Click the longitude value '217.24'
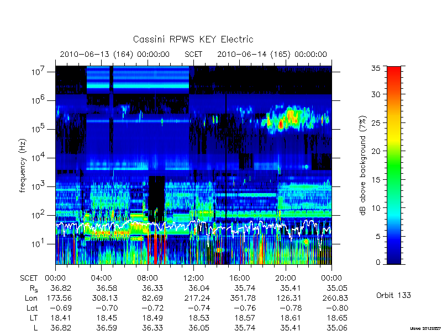The image size is (442, 331). (197, 298)
